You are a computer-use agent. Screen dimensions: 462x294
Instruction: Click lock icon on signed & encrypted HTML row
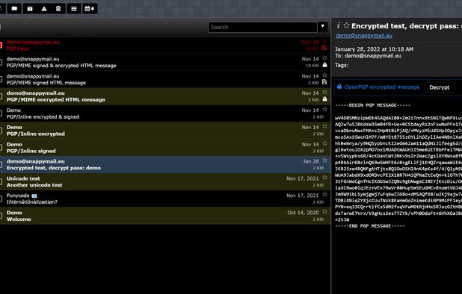[324, 65]
